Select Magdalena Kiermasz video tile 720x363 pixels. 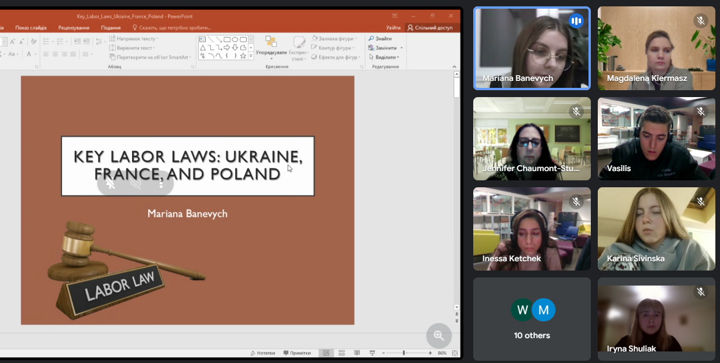(x=656, y=49)
